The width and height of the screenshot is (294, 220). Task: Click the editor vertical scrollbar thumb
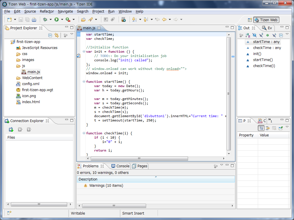(x=229, y=94)
